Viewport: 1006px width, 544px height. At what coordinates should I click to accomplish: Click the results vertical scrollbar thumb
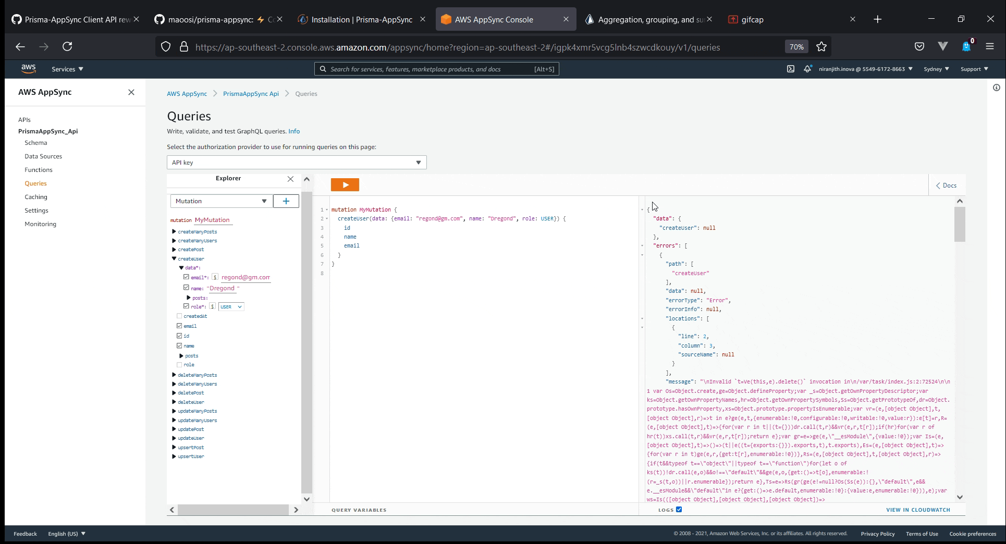tap(960, 224)
